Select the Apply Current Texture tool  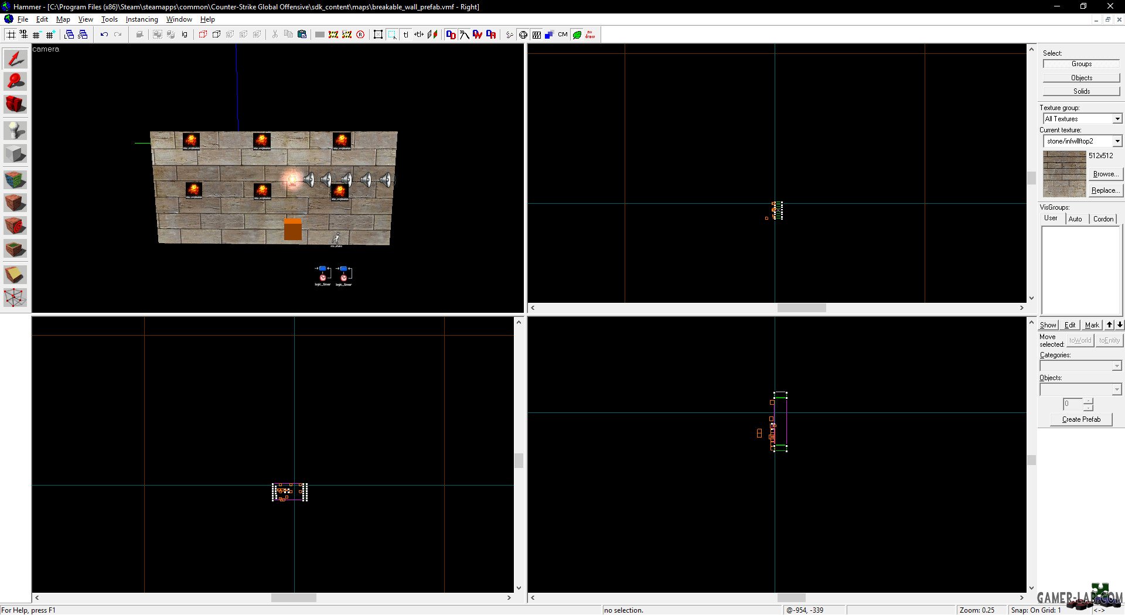pos(15,203)
